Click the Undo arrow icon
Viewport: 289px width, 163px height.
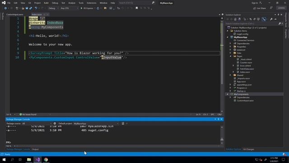tap(36, 8)
